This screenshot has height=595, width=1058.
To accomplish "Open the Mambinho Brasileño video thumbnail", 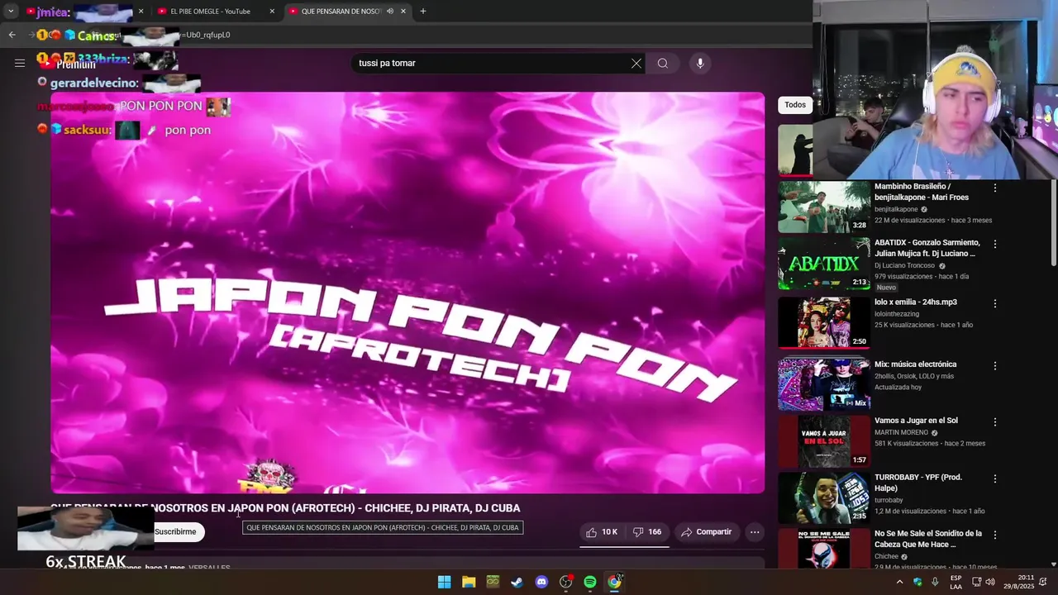I will 824,207.
